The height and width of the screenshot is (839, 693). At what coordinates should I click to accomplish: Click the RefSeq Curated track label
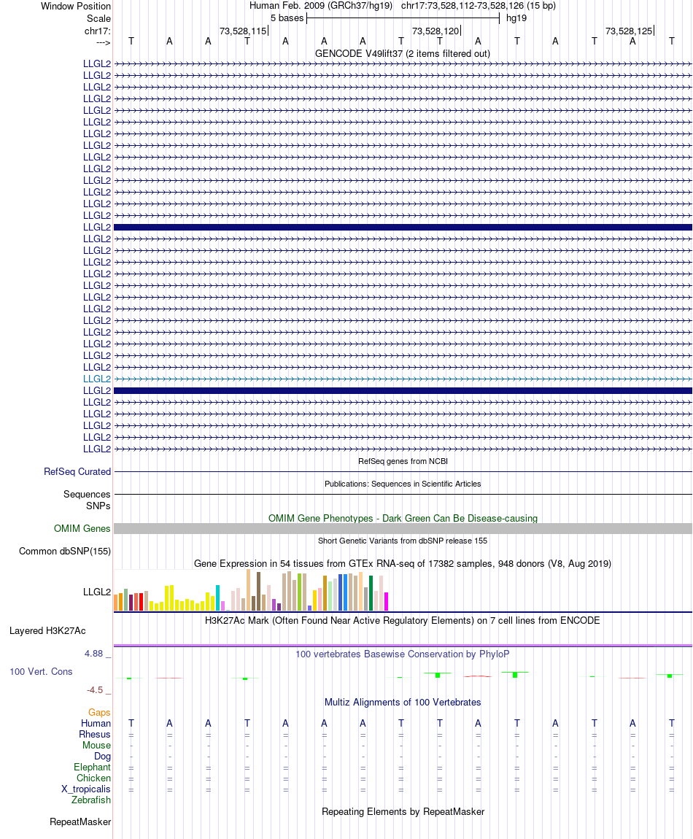pos(77,471)
